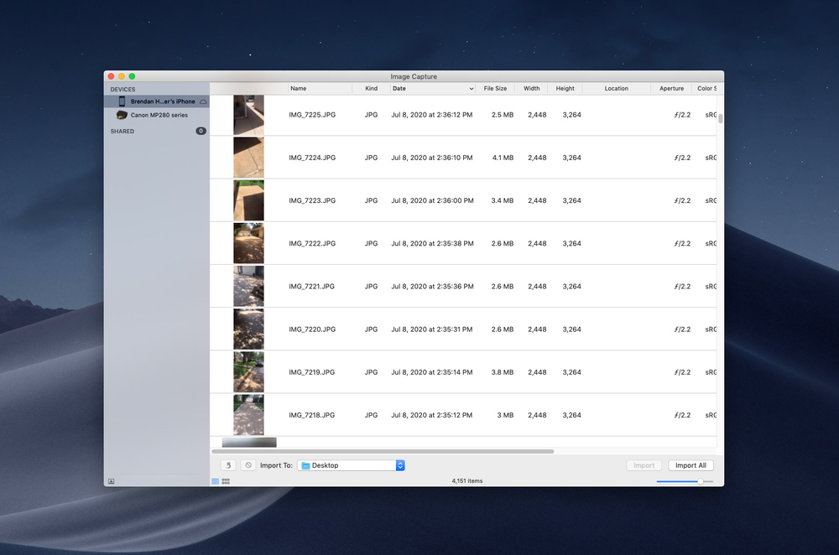
Task: Click the rotate image button
Action: pos(228,465)
